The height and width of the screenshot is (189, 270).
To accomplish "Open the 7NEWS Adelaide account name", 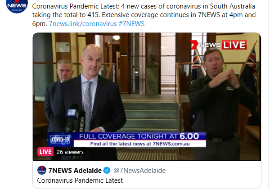I will point(75,171).
